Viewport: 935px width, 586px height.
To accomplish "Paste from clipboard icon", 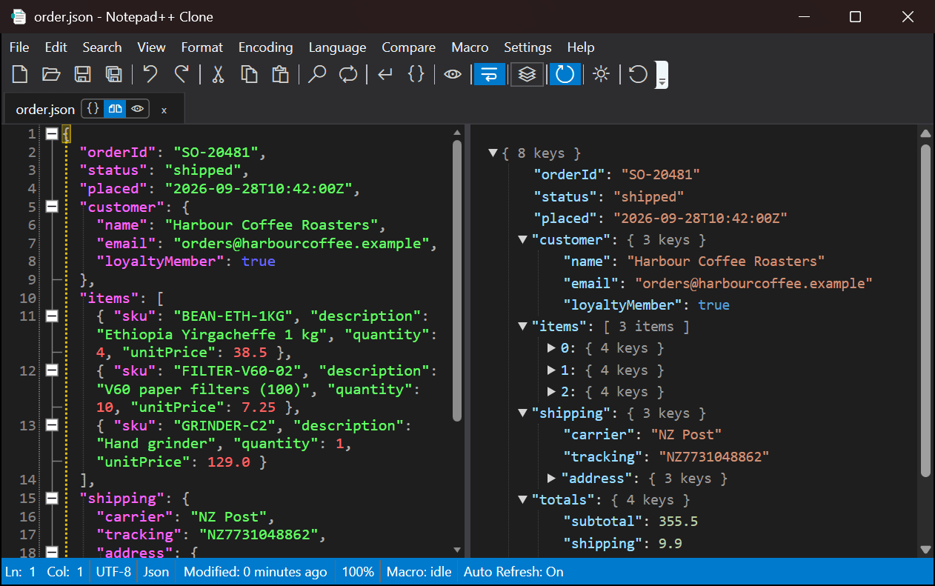I will click(x=280, y=74).
